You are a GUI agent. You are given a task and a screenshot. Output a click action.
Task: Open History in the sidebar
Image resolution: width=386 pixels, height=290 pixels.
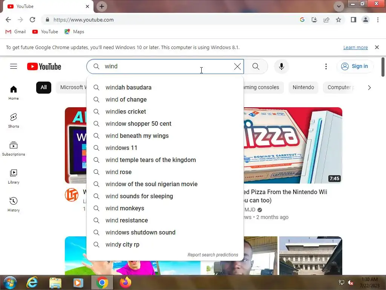click(14, 204)
